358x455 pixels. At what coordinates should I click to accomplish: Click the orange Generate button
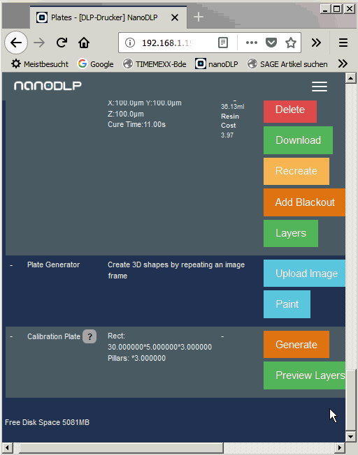(x=296, y=345)
